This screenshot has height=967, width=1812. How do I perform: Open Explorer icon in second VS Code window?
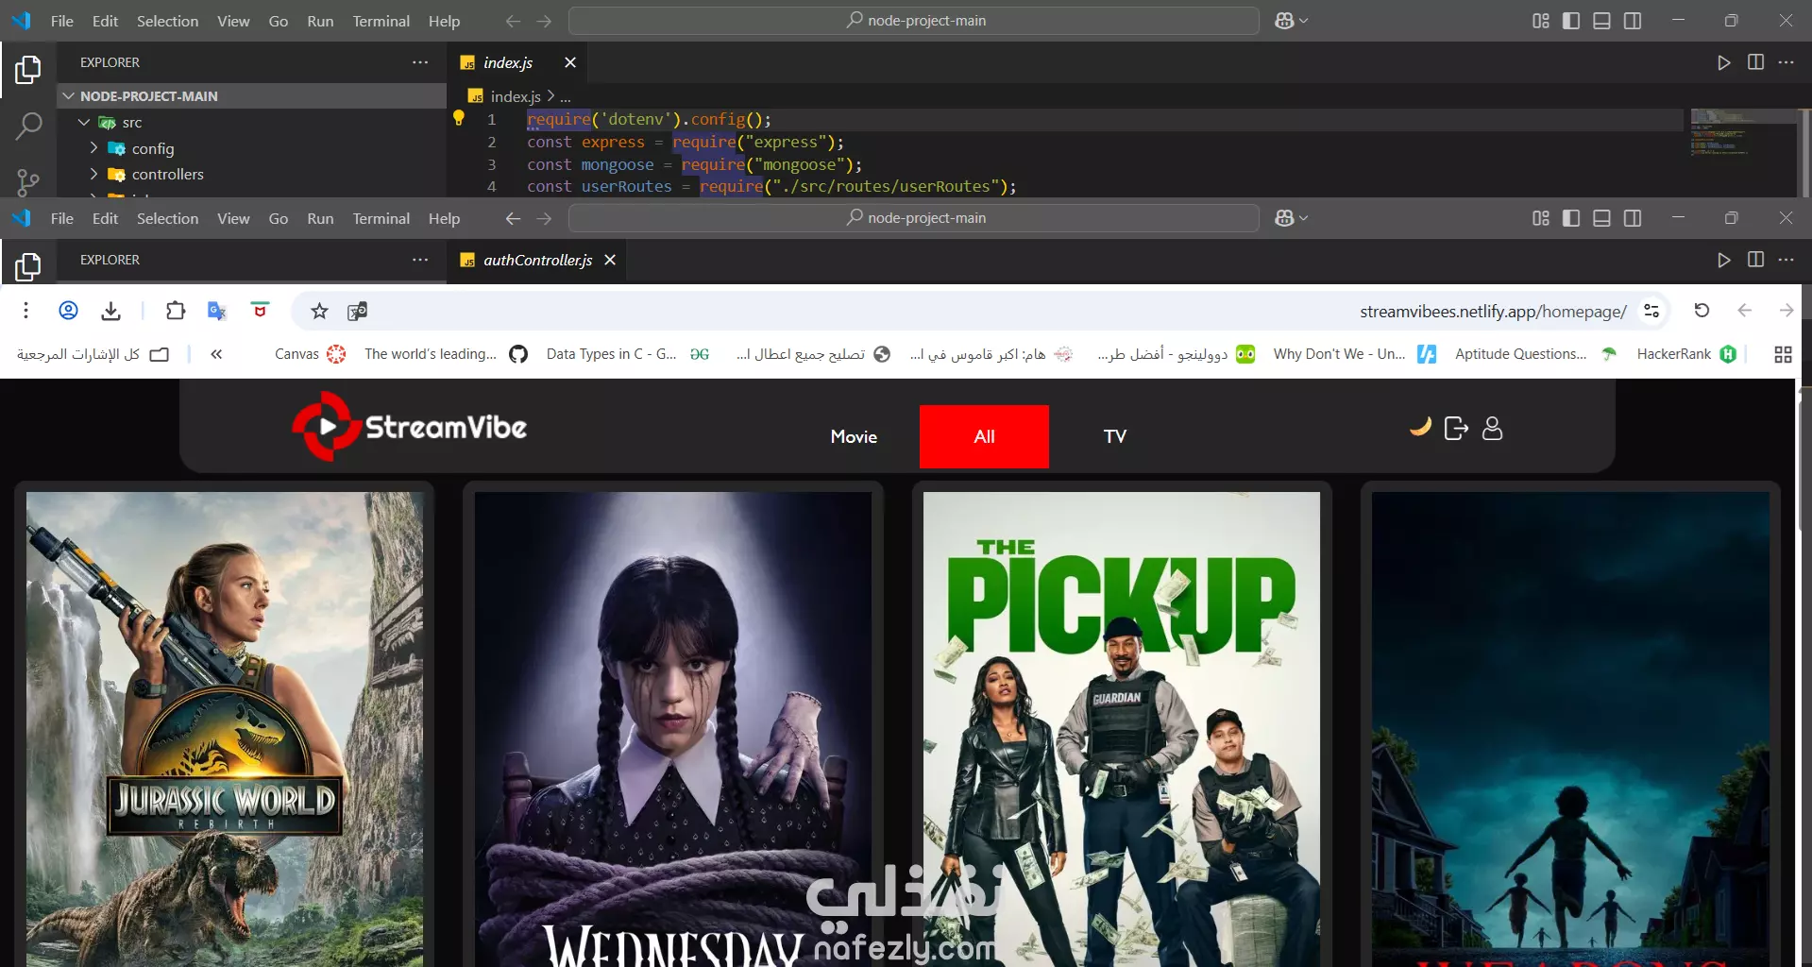point(28,266)
